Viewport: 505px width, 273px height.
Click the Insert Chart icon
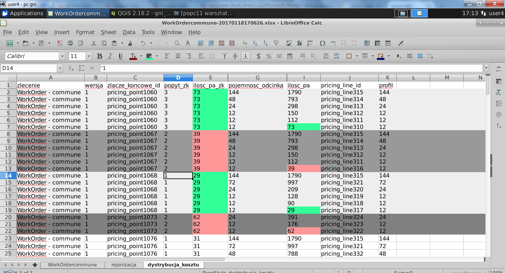[299, 43]
